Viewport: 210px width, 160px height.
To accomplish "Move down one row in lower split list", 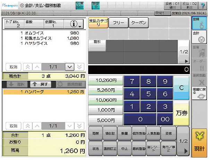I will tap(69, 126).
